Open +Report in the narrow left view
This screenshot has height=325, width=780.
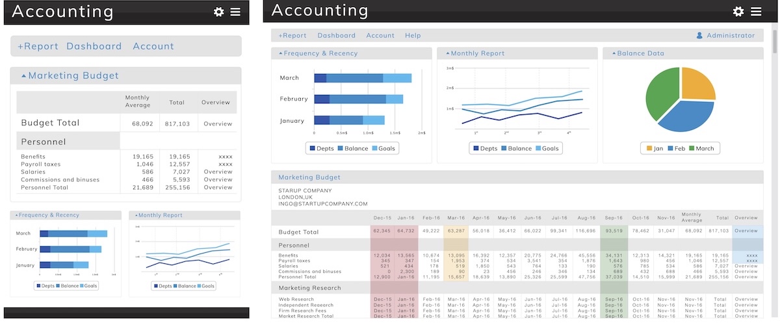[38, 46]
